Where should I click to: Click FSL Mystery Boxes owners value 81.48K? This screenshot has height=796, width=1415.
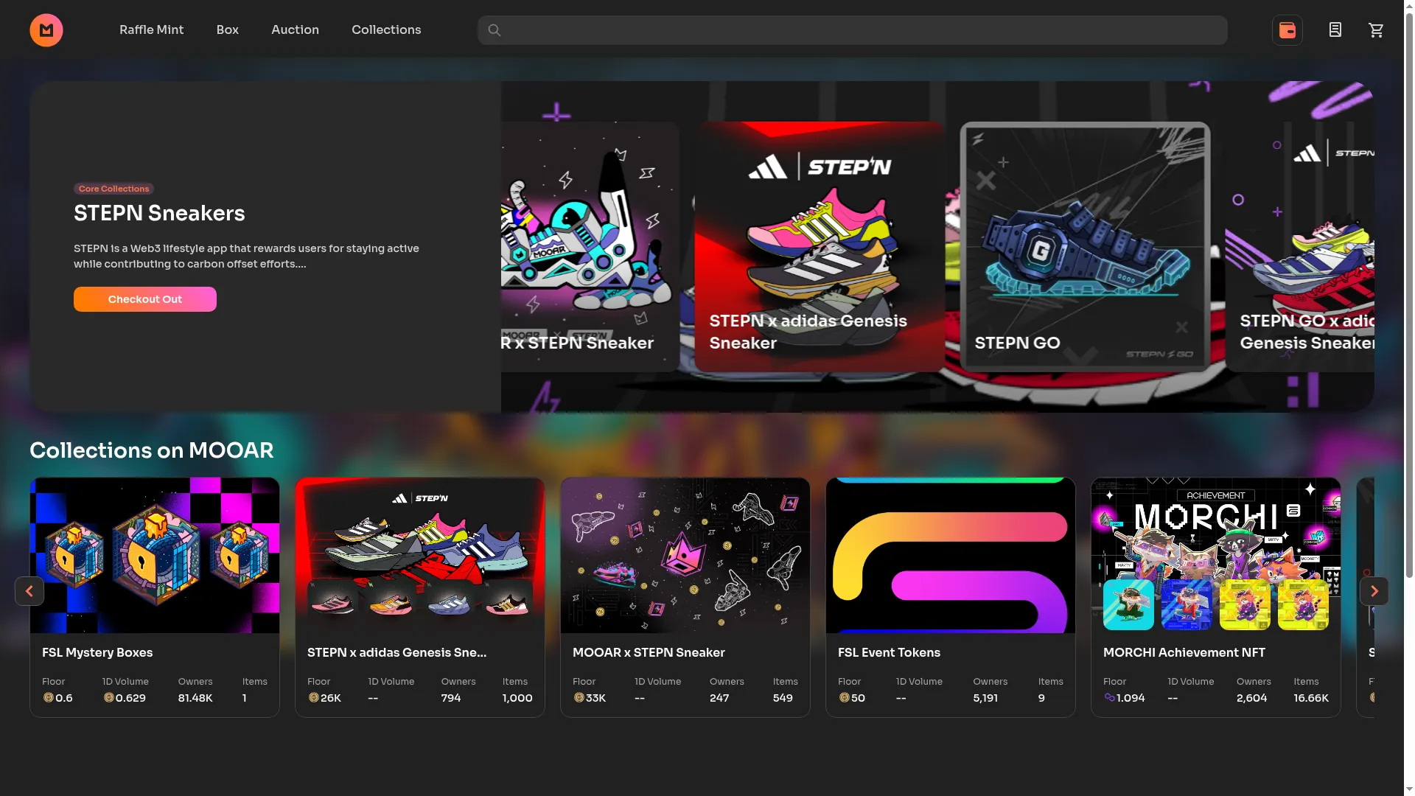(x=195, y=698)
